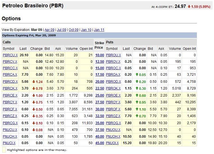This screenshot has width=214, height=154.
Task: Open call symbol PBRCD.X
Action: click(10, 82)
